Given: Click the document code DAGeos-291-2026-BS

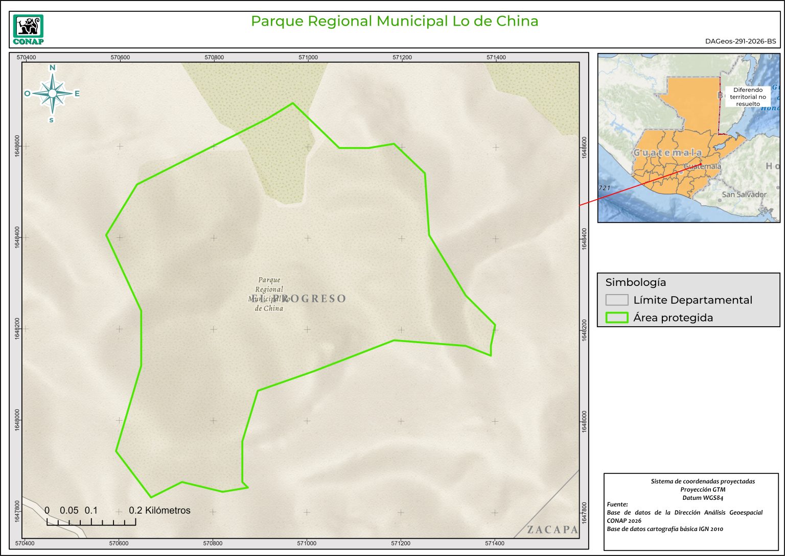Looking at the screenshot, I should coord(740,41).
